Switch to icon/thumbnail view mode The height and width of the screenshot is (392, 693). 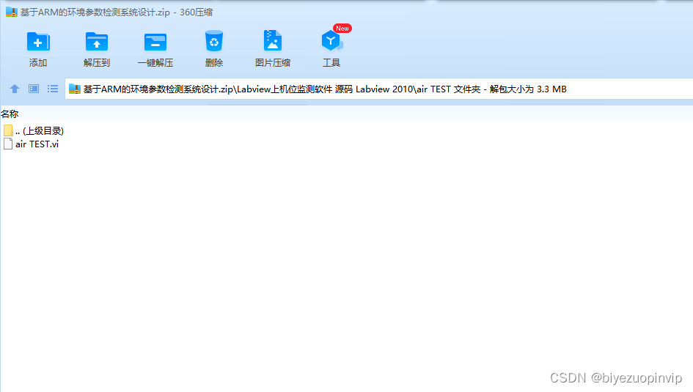(x=34, y=89)
